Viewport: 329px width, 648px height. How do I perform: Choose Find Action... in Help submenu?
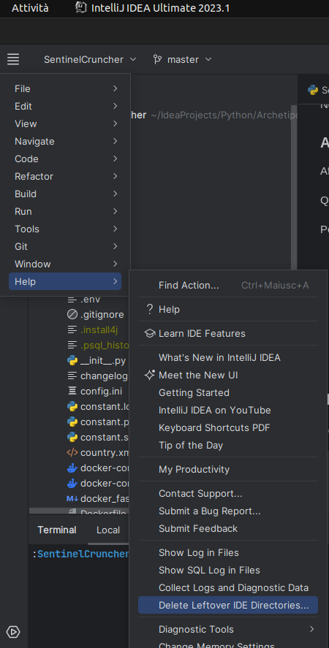(228, 285)
